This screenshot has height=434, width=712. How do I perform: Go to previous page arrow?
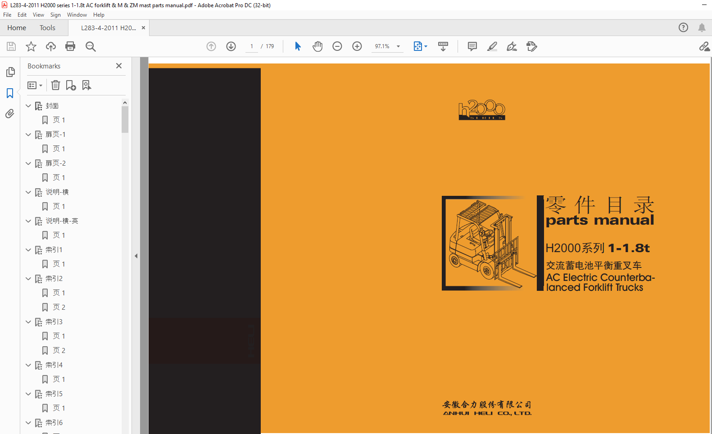point(211,46)
